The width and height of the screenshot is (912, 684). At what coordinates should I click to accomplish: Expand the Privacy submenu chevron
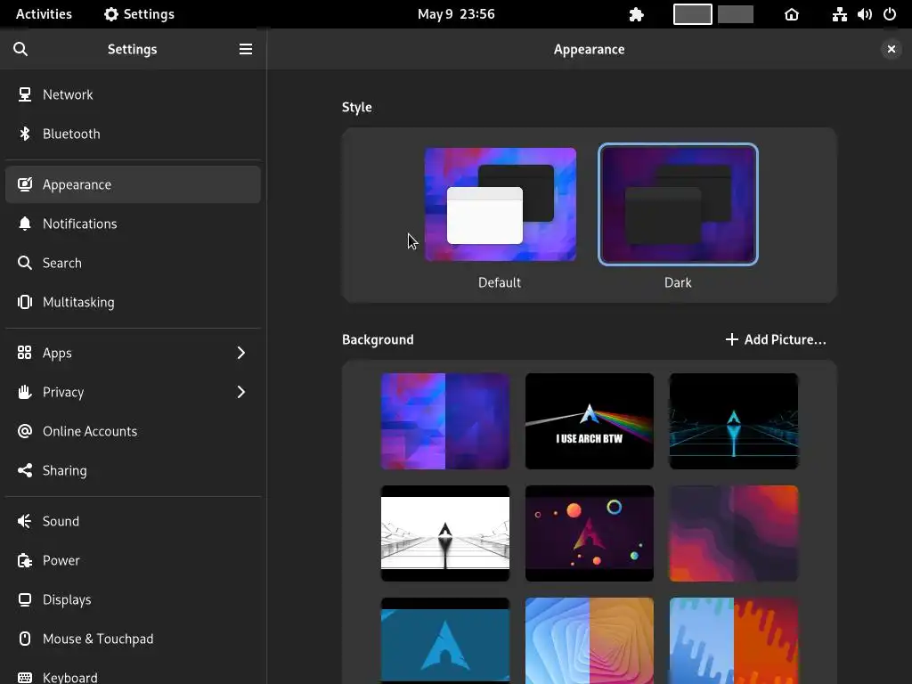pyautogui.click(x=241, y=392)
